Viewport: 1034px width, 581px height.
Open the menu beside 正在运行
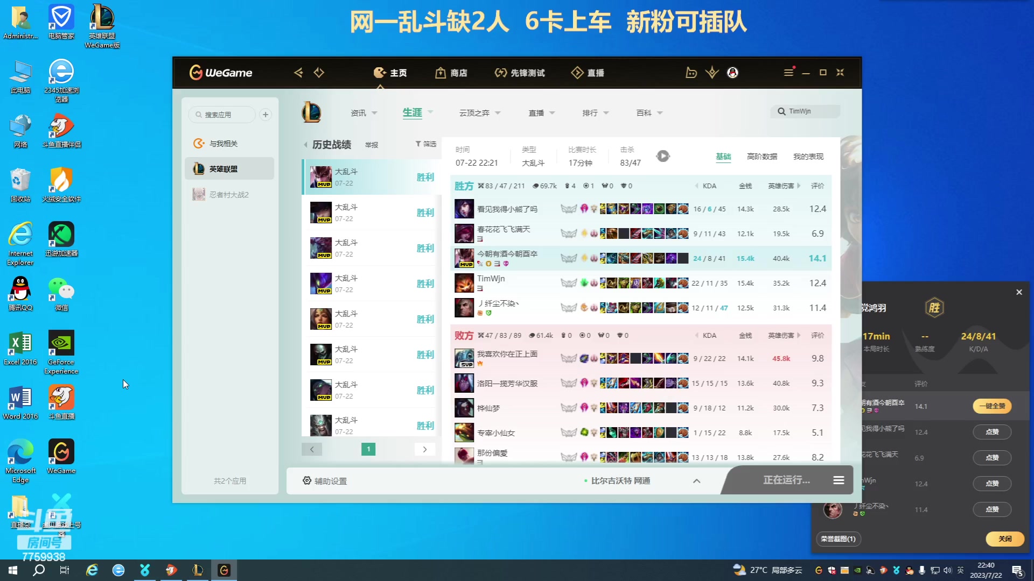pyautogui.click(x=839, y=480)
